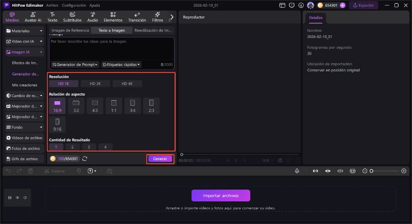Open the Configuración menu
The height and width of the screenshot is (224, 412).
point(74,5)
